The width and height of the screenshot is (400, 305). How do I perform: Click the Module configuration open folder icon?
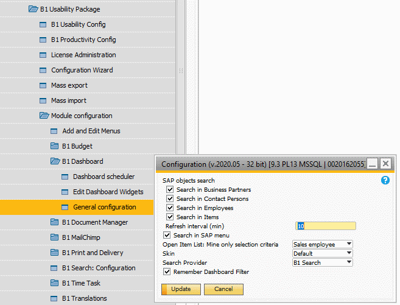point(44,116)
